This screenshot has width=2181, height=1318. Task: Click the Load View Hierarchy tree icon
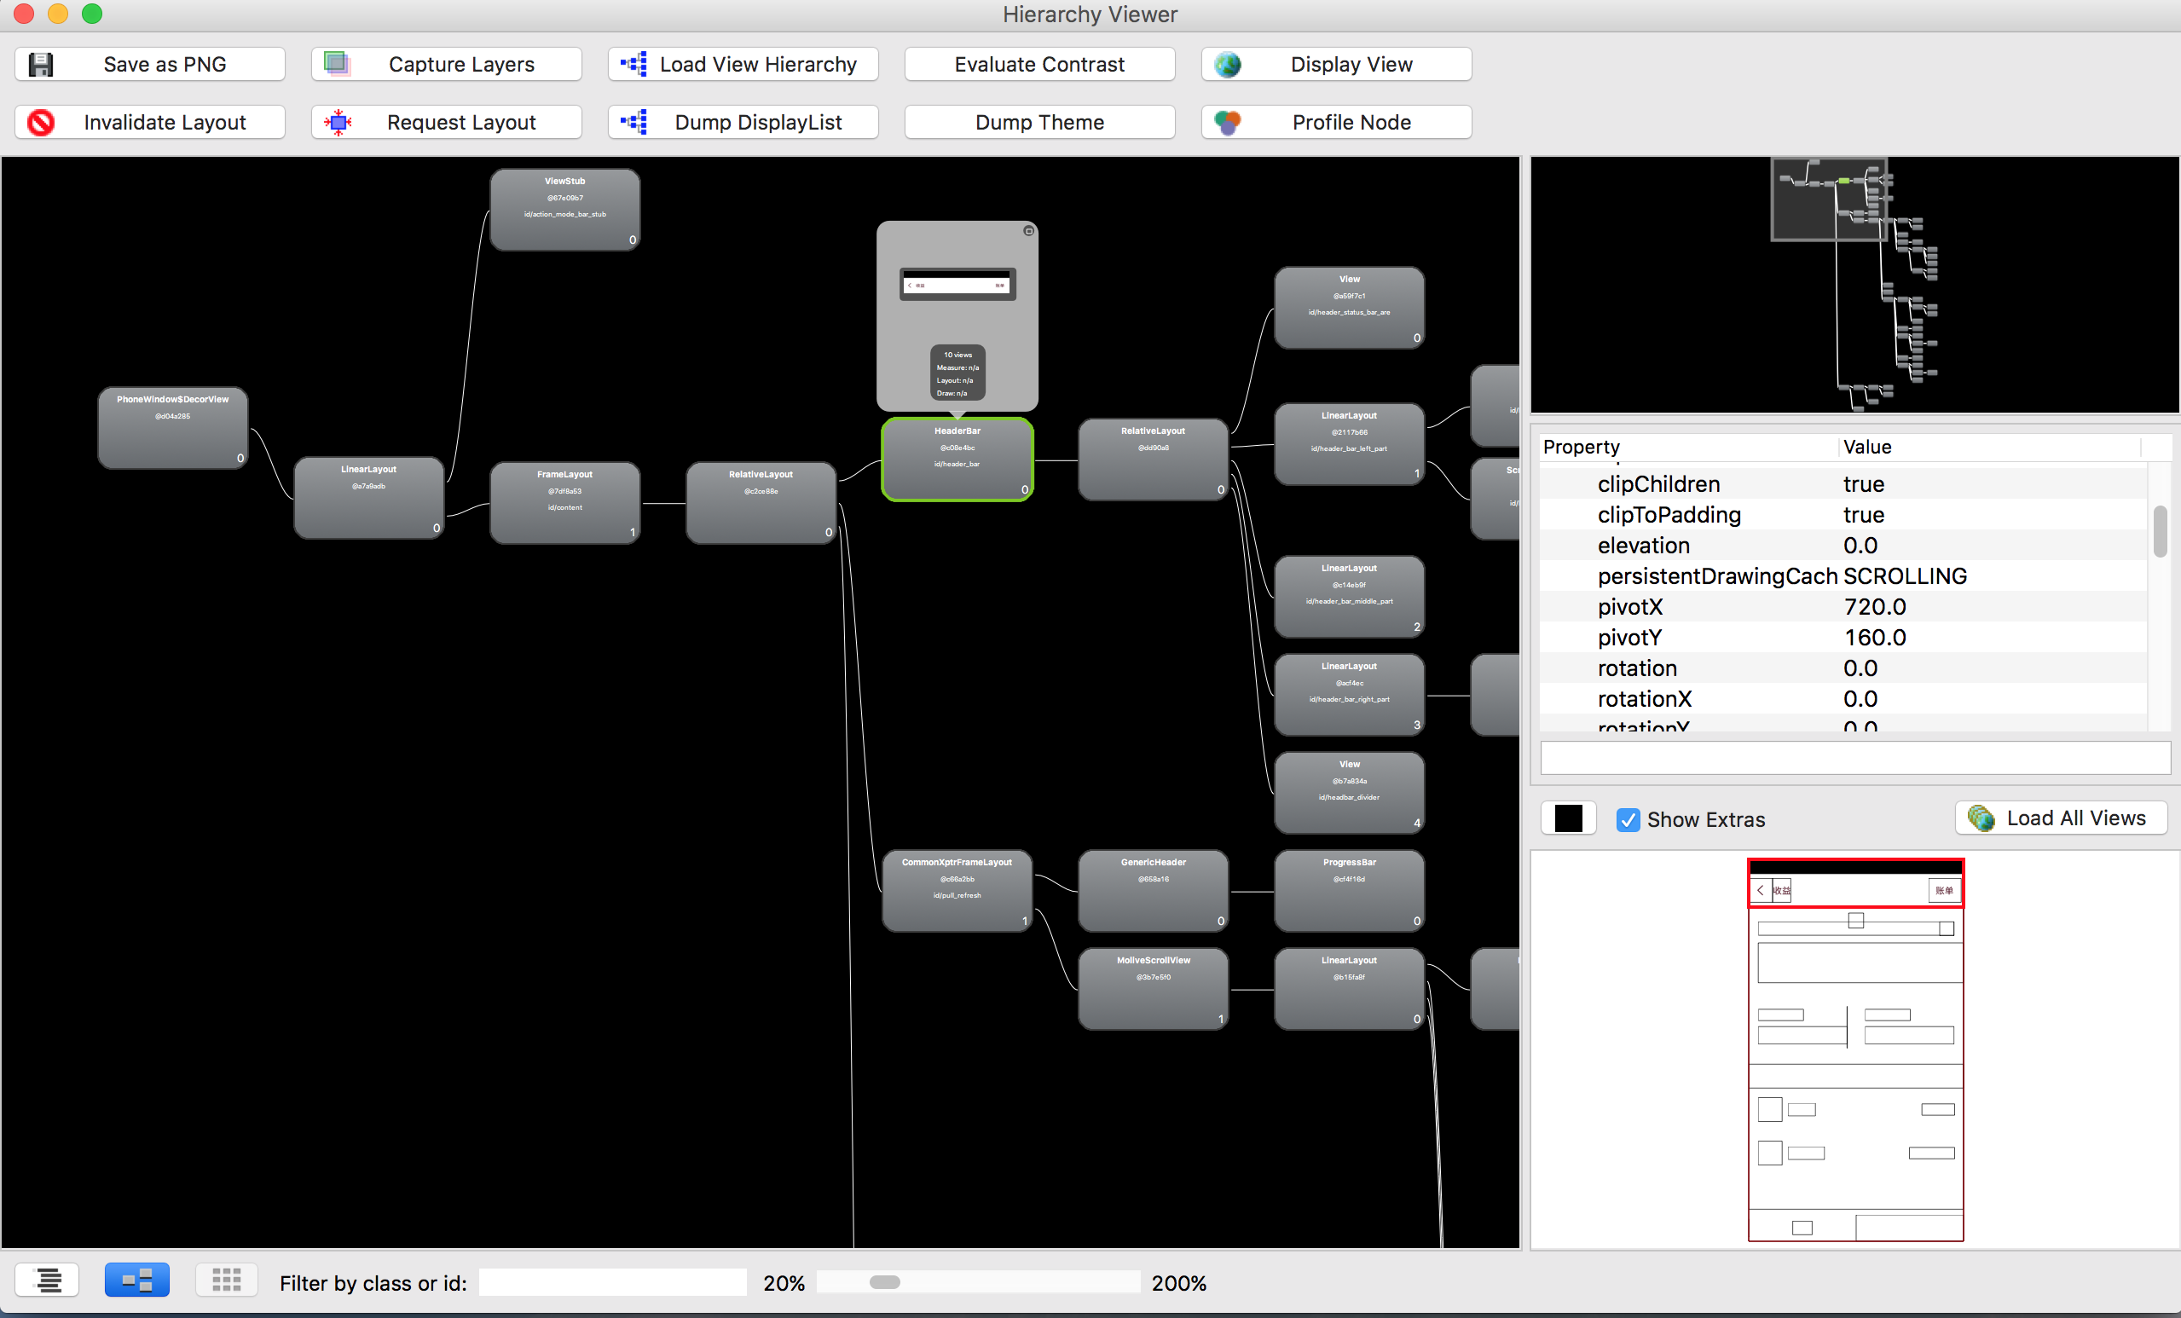(633, 64)
